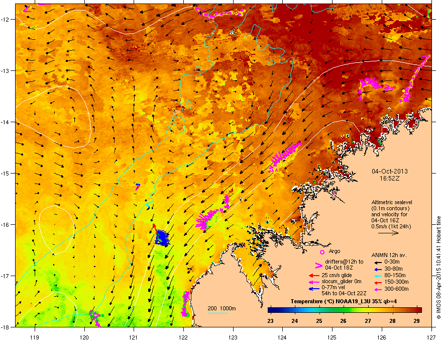Click the colorbar tick label 23

270,321
